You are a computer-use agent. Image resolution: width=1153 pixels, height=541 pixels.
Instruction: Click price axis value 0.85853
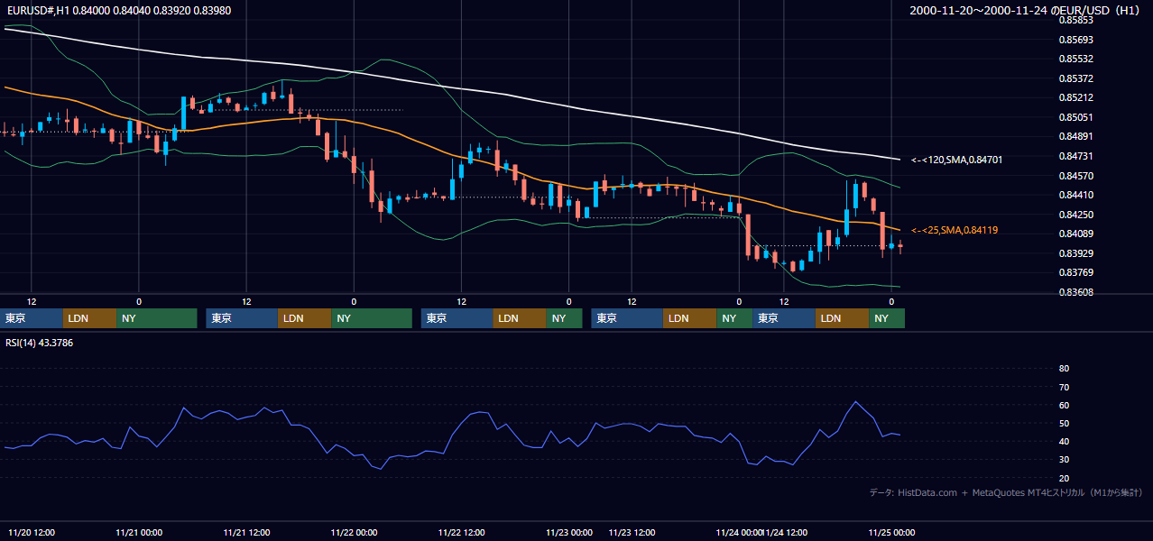pyautogui.click(x=1075, y=20)
